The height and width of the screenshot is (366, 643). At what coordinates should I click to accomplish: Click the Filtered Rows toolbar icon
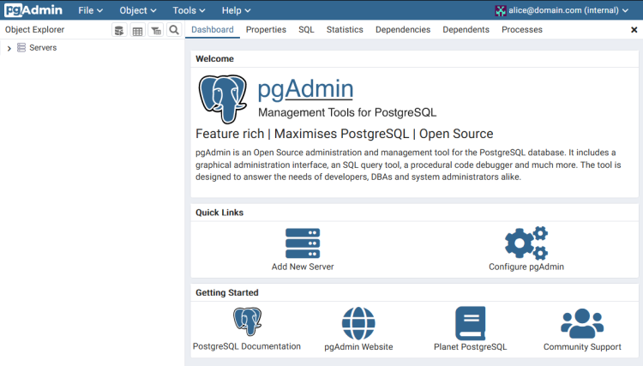point(156,30)
